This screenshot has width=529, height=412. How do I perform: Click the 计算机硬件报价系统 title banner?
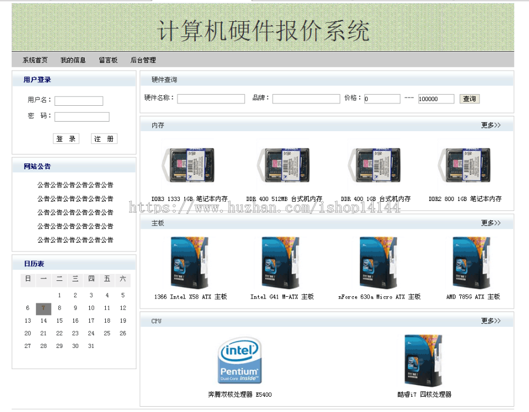263,31
